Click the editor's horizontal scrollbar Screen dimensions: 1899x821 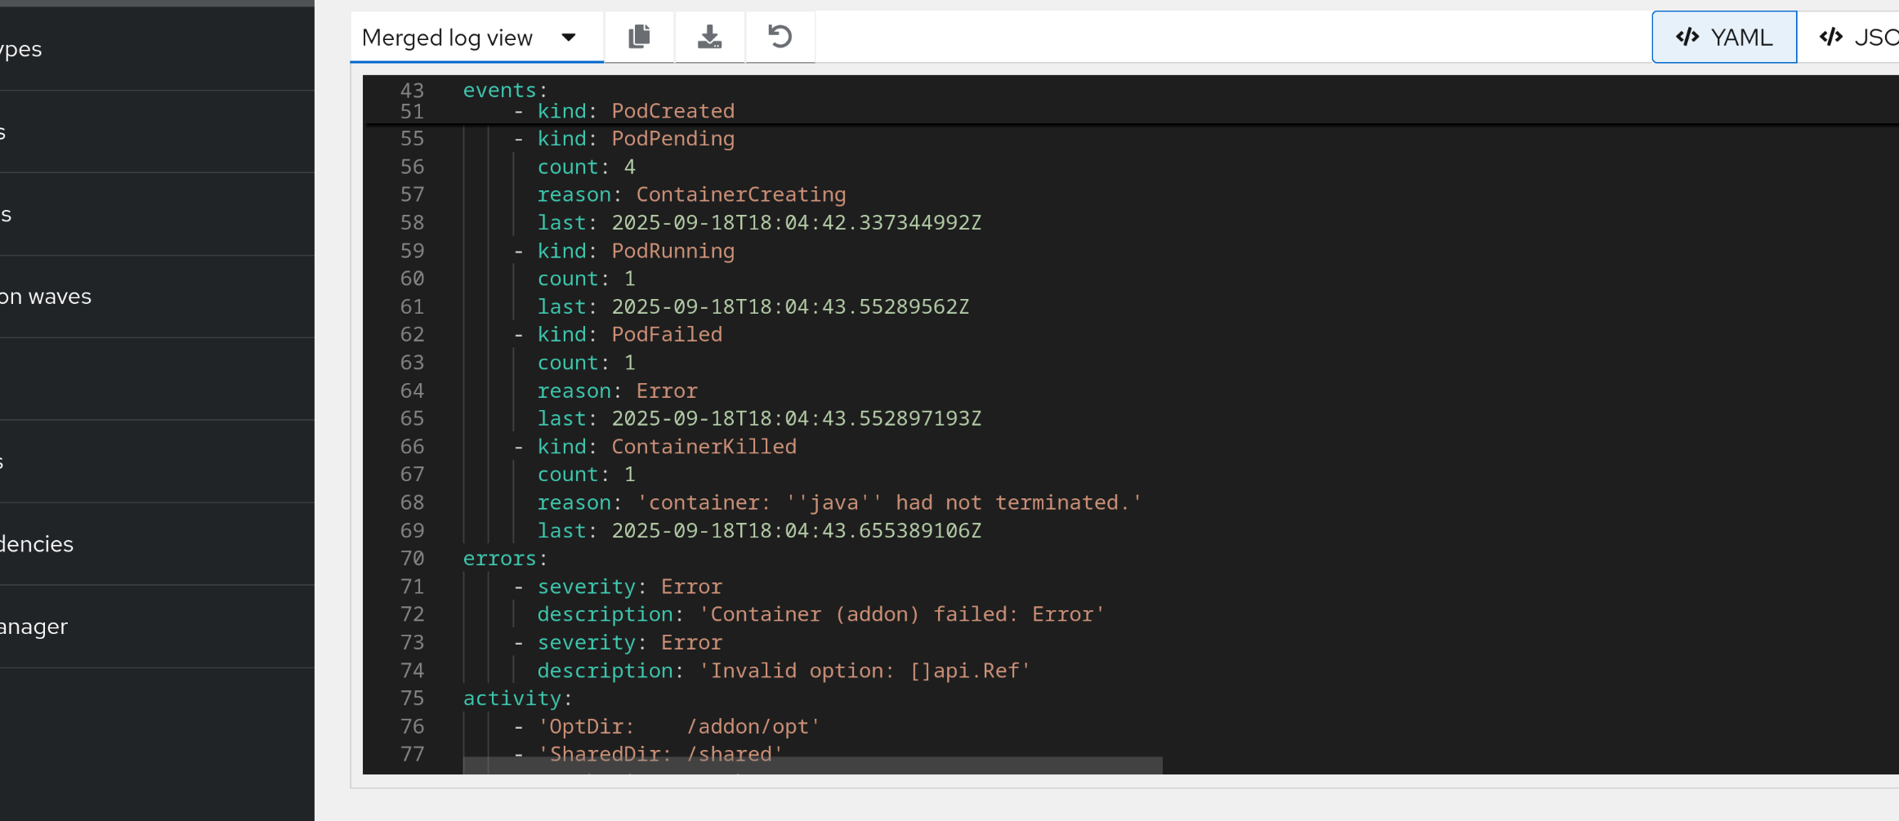pos(812,765)
